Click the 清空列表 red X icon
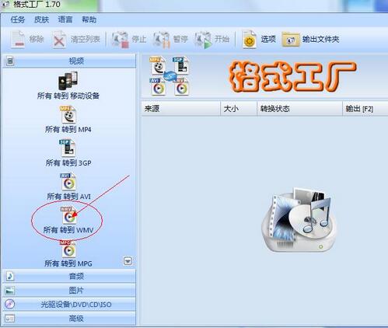388x328 pixels. coord(59,40)
